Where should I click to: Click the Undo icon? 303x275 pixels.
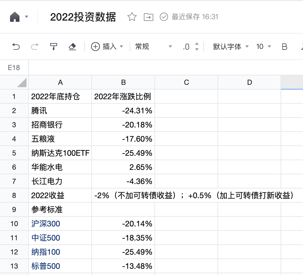tap(17, 47)
